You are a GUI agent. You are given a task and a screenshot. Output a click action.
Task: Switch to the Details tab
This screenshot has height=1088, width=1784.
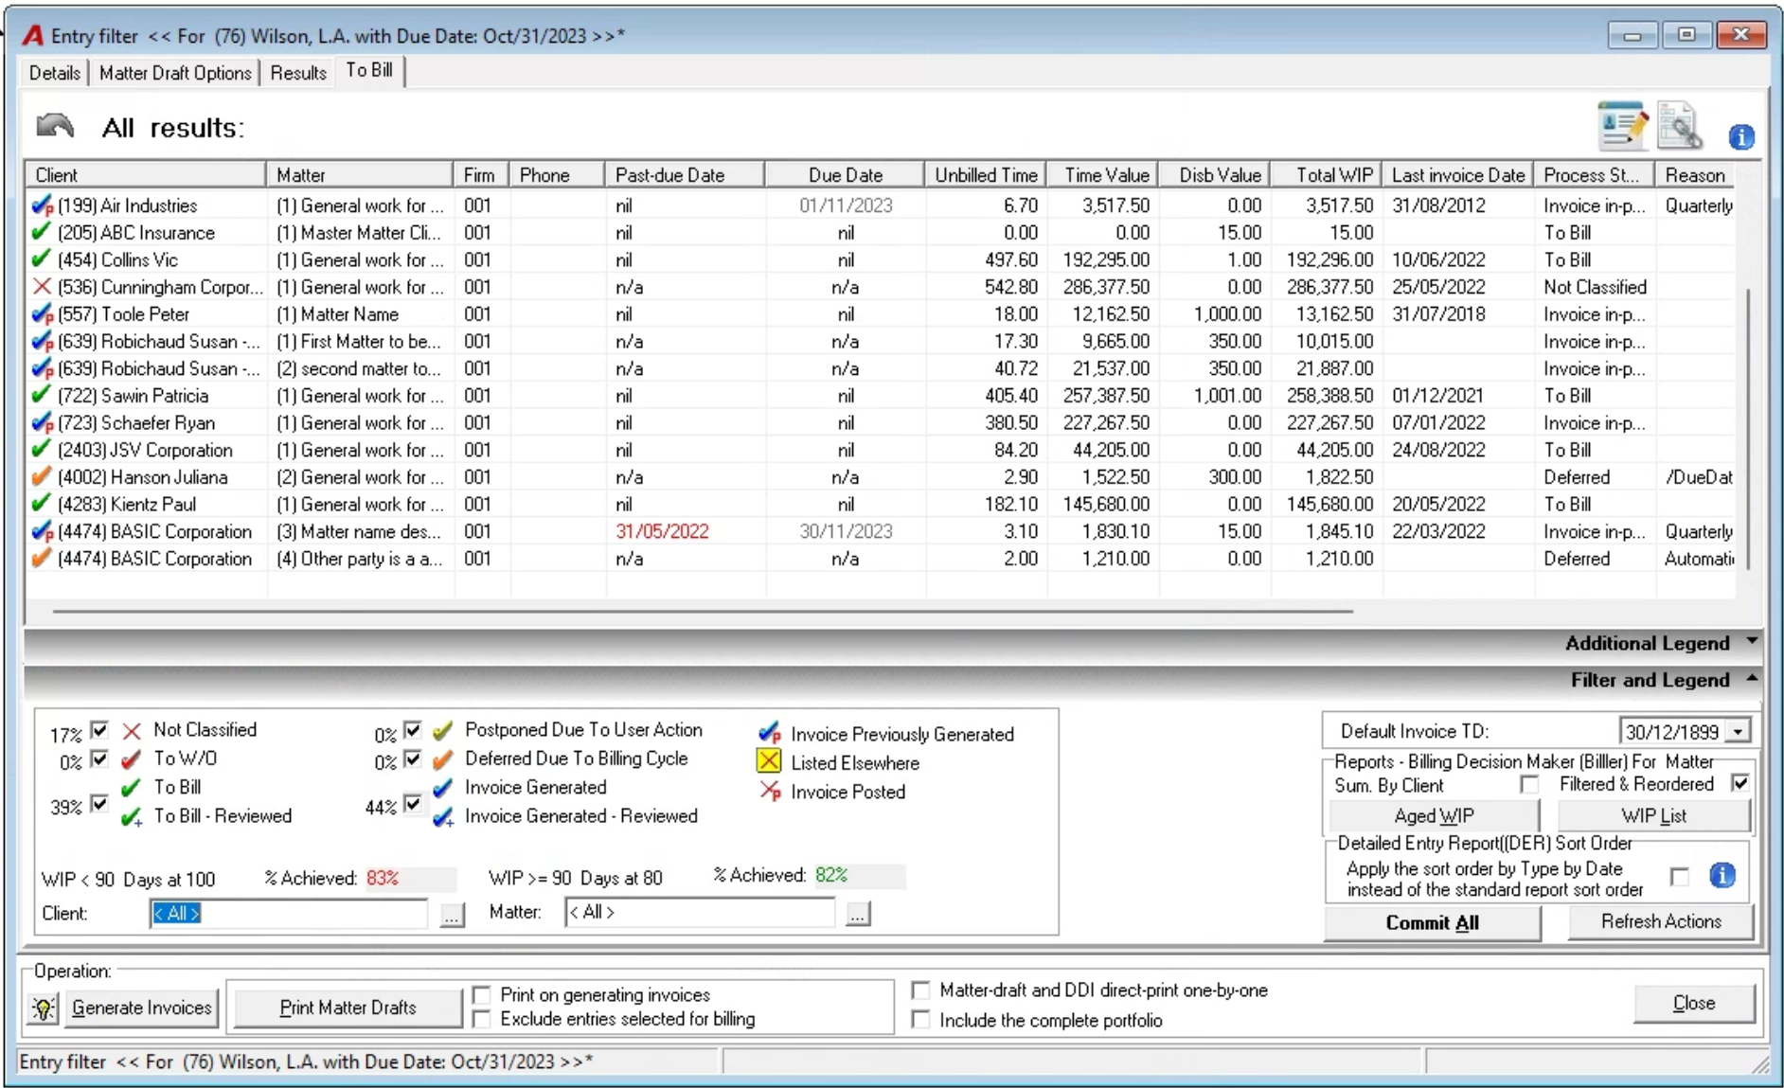point(55,73)
